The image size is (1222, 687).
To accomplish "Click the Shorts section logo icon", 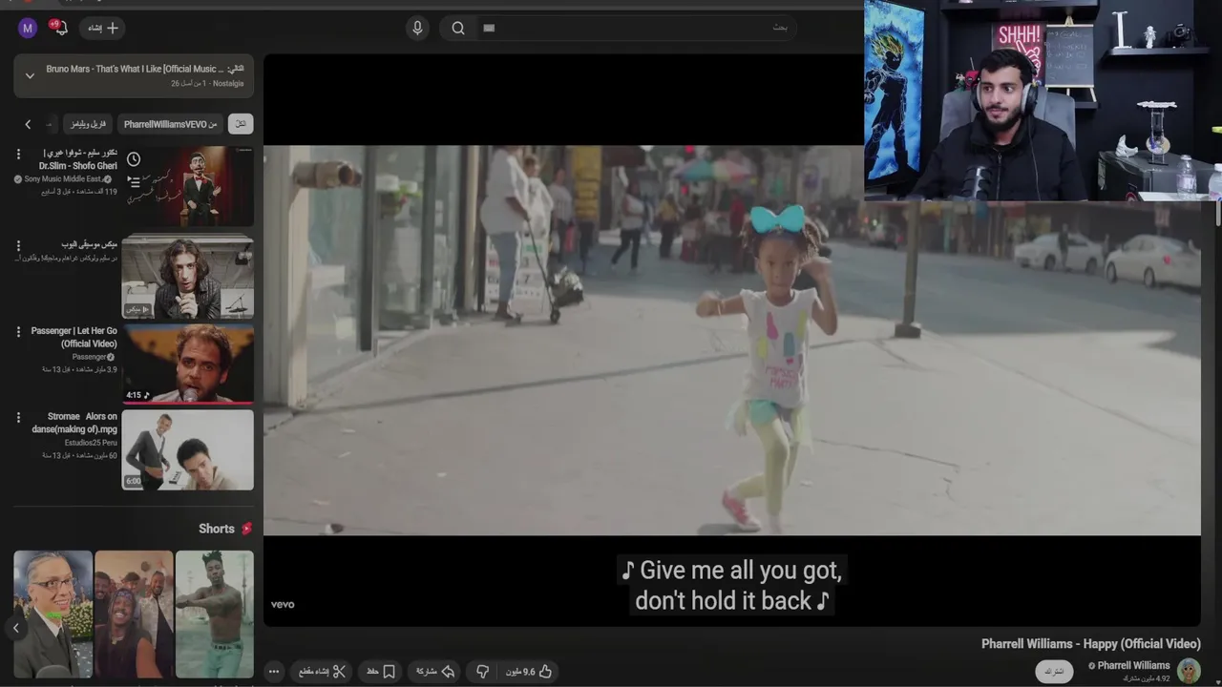I will click(x=246, y=529).
